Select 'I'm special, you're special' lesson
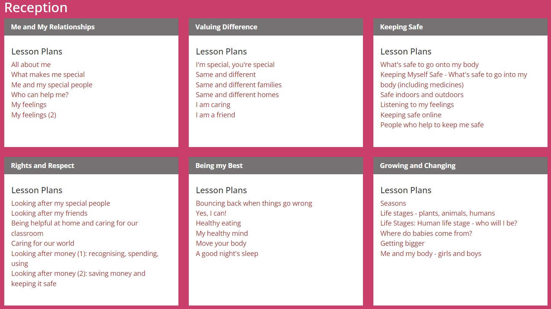This screenshot has width=551, height=309. click(235, 64)
